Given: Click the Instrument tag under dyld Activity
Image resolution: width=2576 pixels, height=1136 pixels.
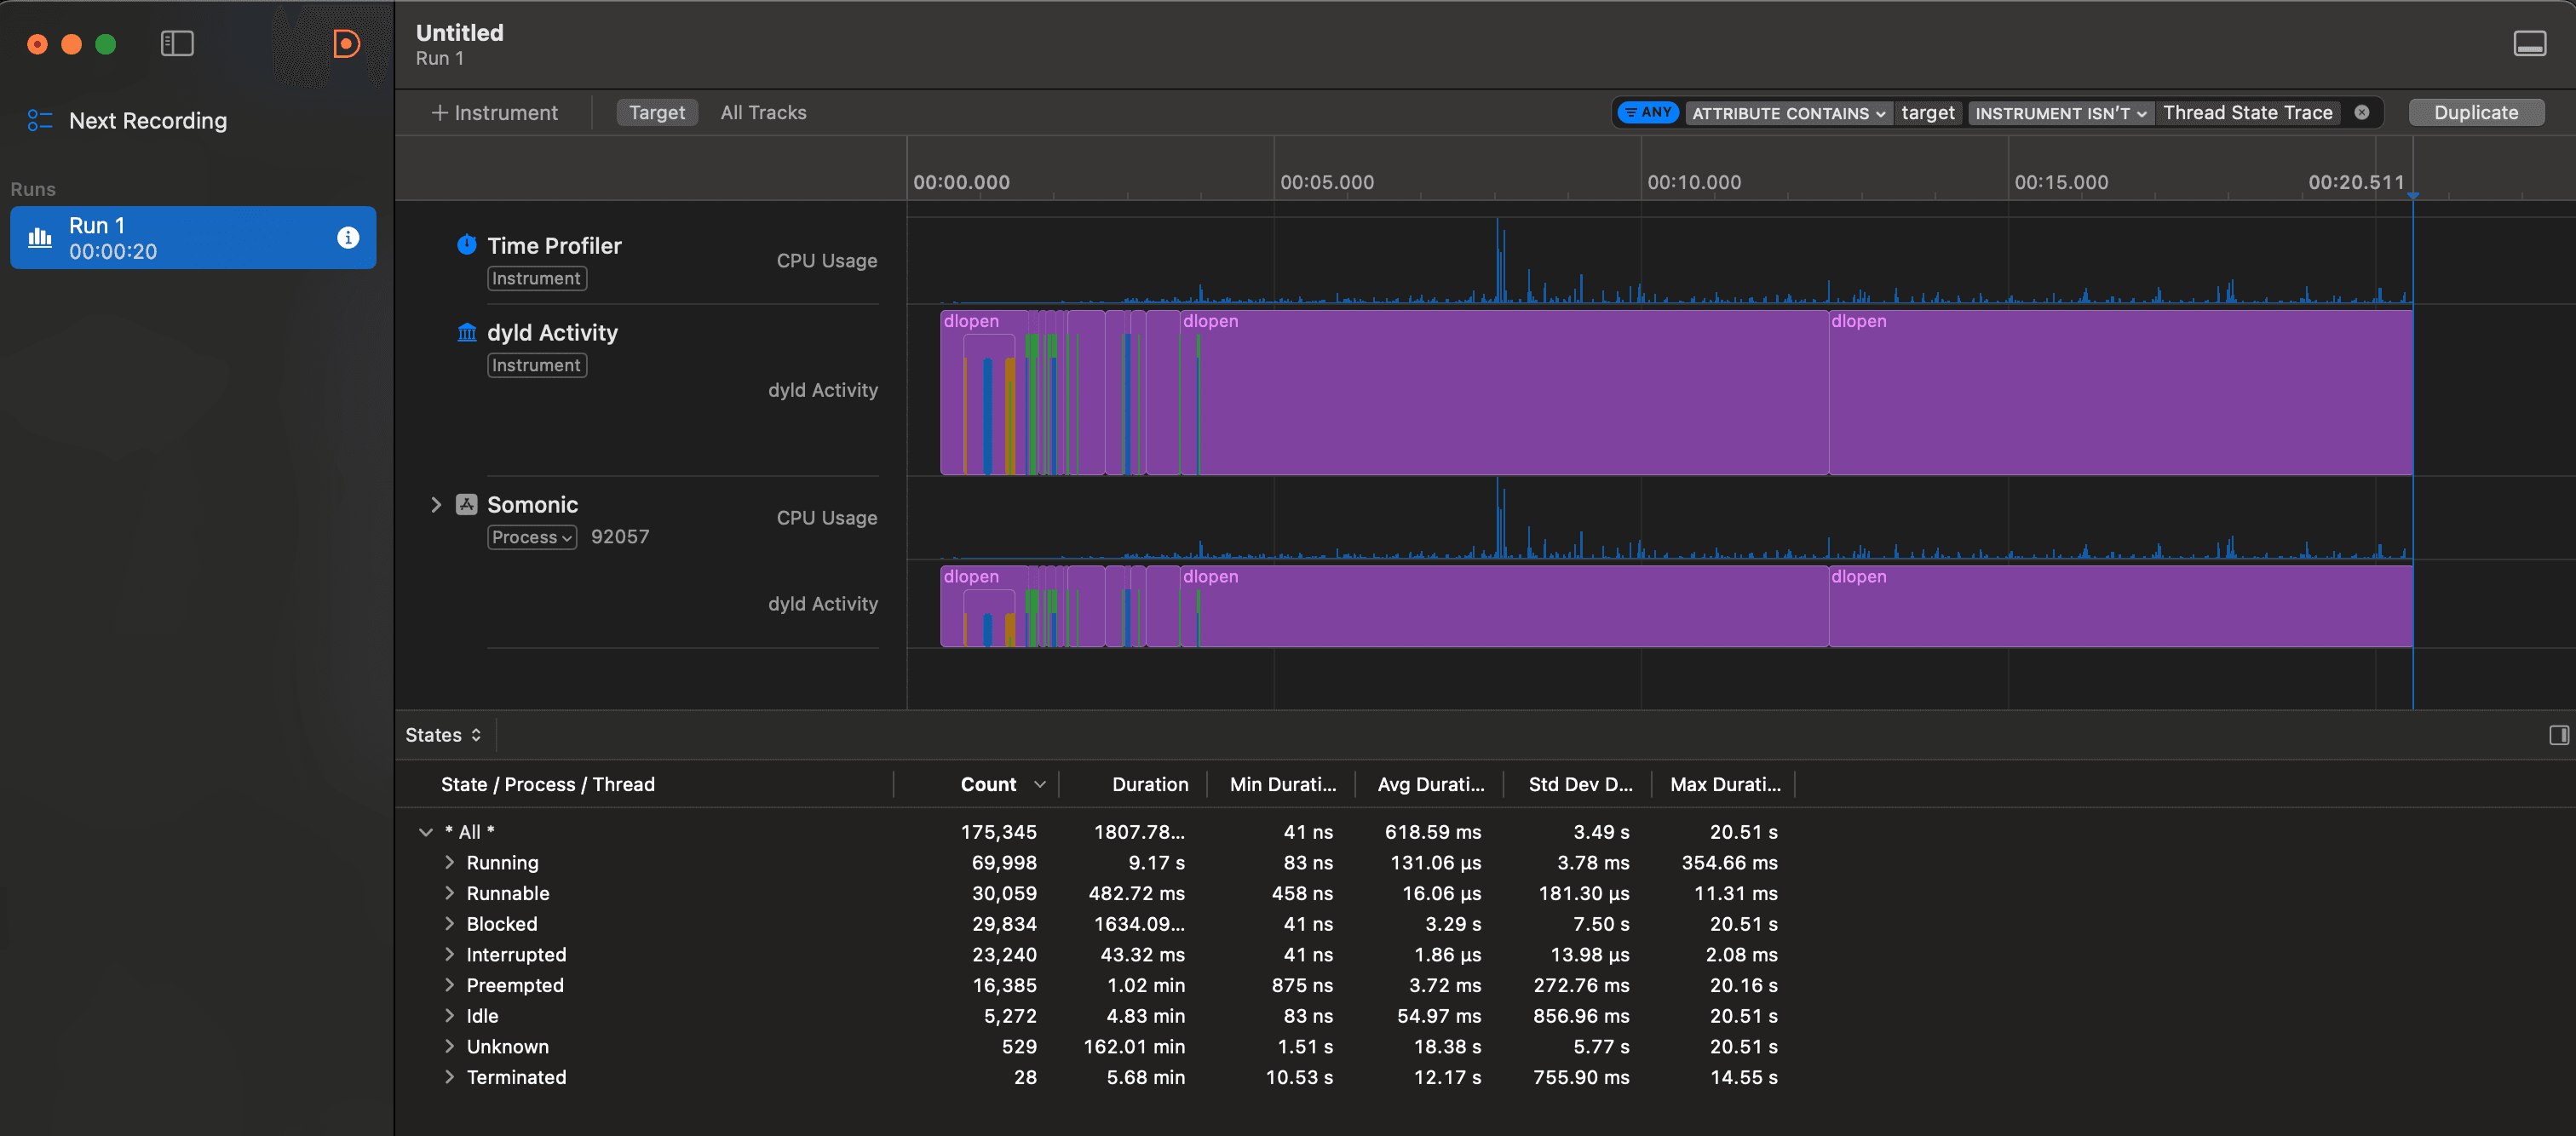Looking at the screenshot, I should point(537,366).
